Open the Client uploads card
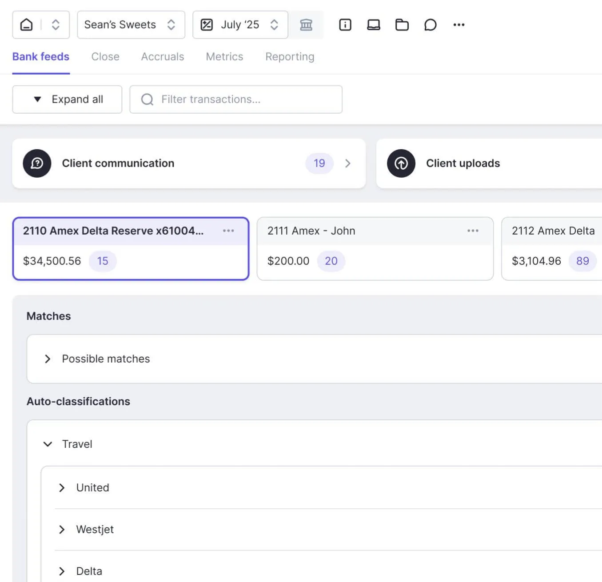Image resolution: width=602 pixels, height=582 pixels. pos(489,163)
